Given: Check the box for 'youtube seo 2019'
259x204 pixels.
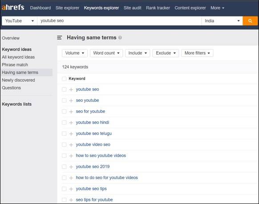Looking at the screenshot, I should [x=64, y=167].
